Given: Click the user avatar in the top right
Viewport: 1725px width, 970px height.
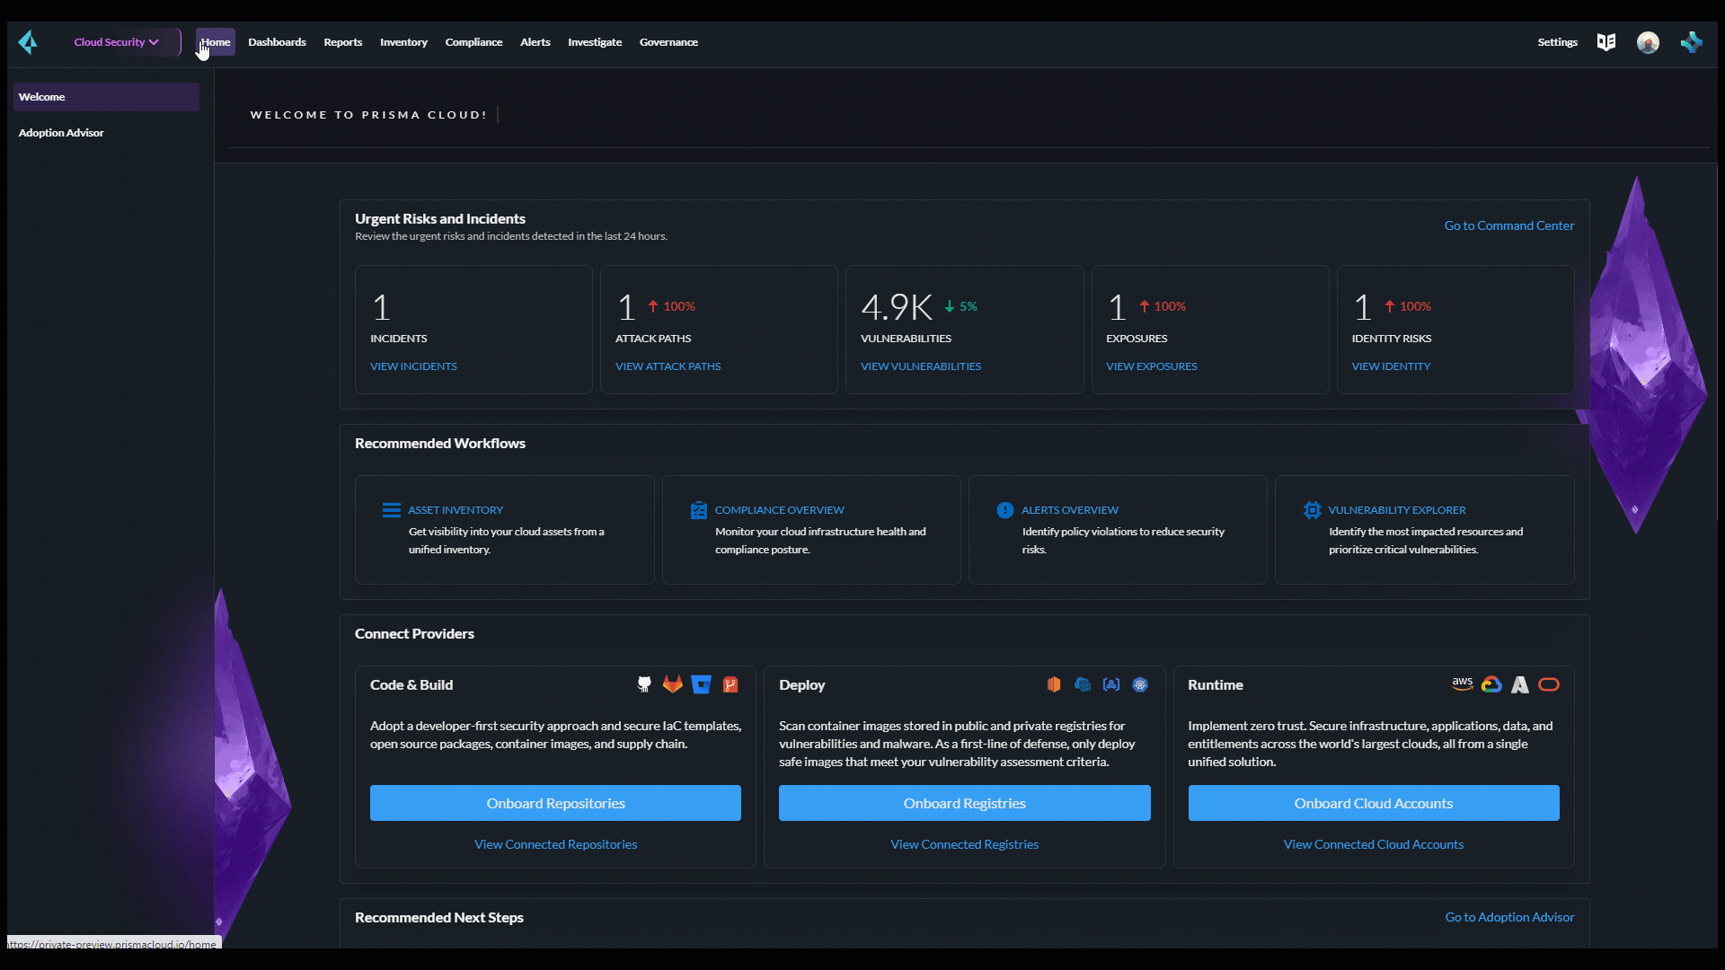Looking at the screenshot, I should (x=1649, y=42).
